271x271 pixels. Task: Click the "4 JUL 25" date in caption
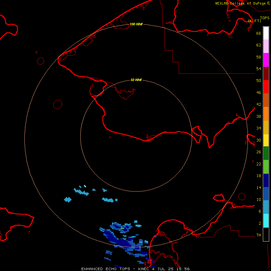coord(163,269)
